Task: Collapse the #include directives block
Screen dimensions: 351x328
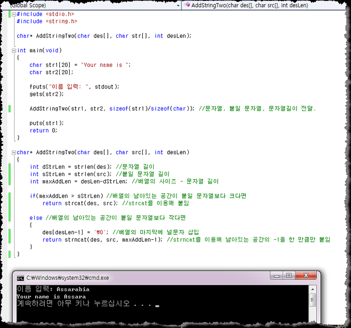Action: coord(14,14)
